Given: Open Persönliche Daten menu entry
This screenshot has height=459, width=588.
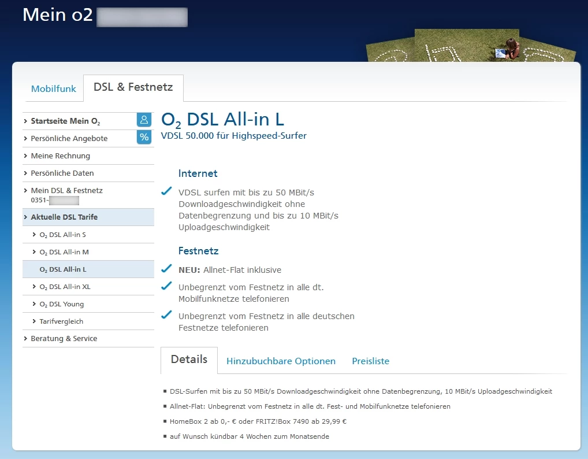Looking at the screenshot, I should point(88,173).
